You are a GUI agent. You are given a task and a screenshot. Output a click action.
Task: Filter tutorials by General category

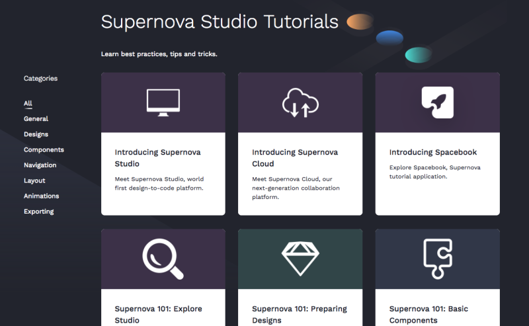[x=36, y=119]
